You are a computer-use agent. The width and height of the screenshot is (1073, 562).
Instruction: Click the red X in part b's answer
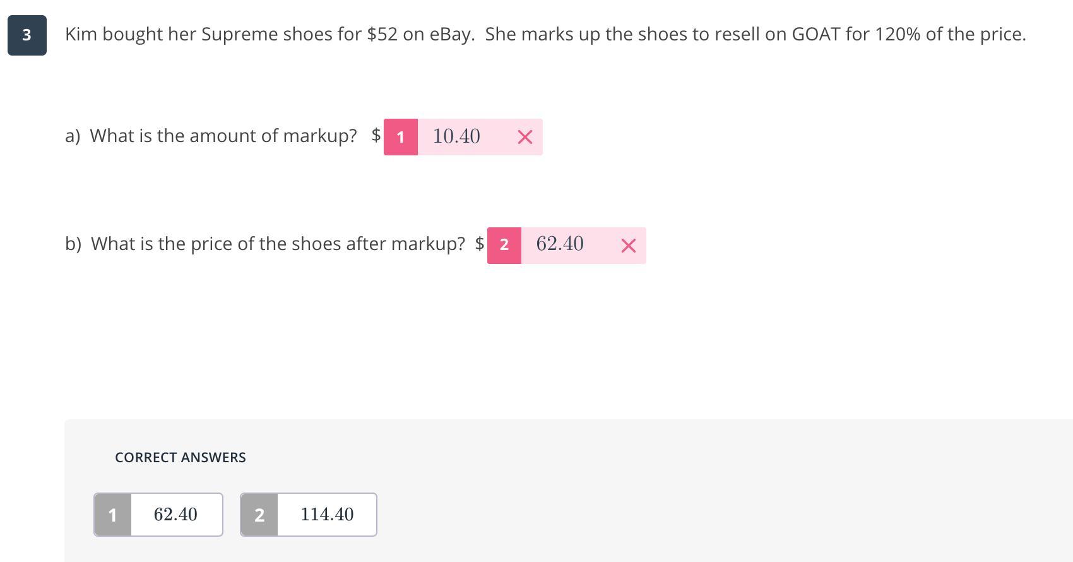[628, 246]
